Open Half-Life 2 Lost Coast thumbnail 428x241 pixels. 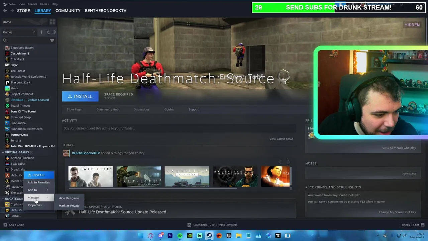[x=187, y=176]
